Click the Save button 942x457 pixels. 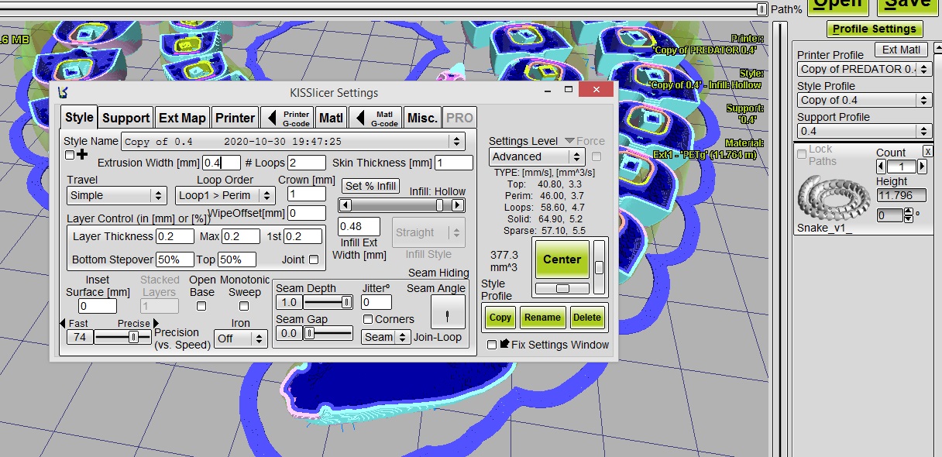click(907, 6)
